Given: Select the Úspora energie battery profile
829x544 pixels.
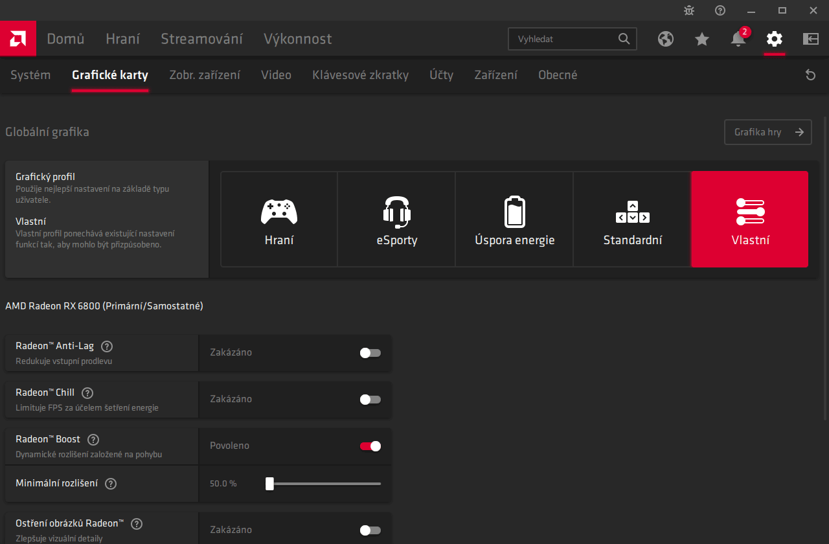Looking at the screenshot, I should click(515, 219).
